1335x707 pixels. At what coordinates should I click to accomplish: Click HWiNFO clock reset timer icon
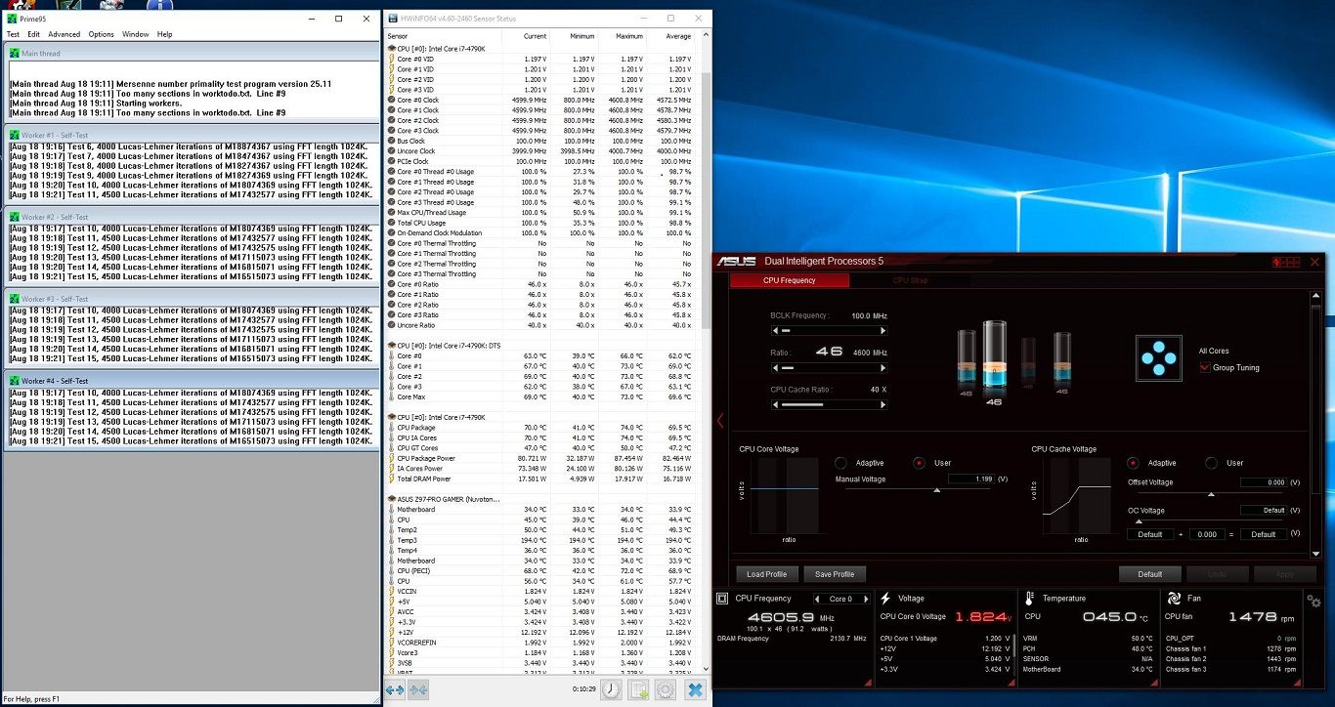click(x=611, y=689)
